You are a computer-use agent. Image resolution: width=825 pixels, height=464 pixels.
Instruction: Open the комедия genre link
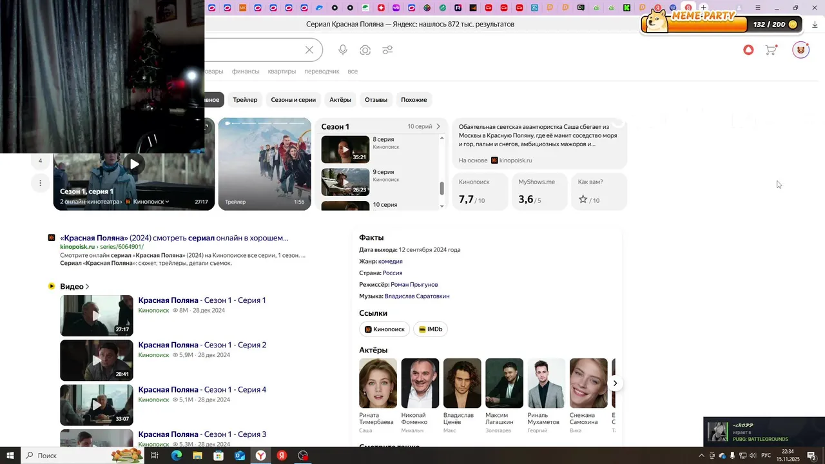pyautogui.click(x=391, y=262)
